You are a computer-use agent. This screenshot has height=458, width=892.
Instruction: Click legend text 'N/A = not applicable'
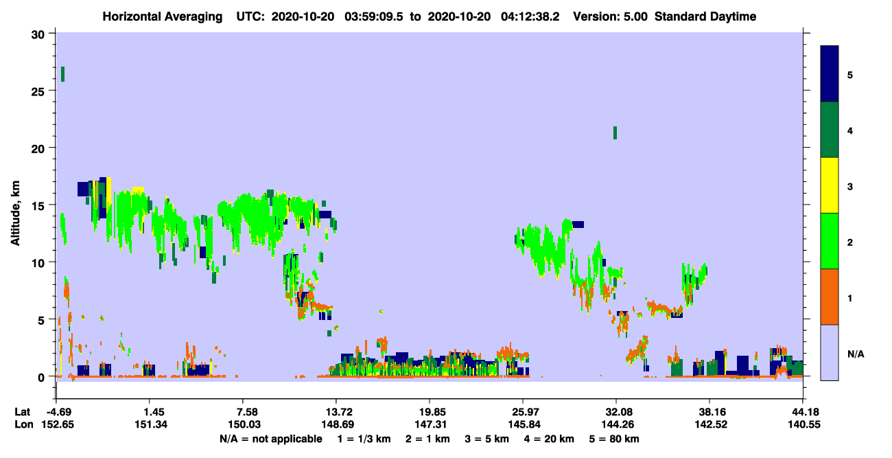pyautogui.click(x=271, y=439)
